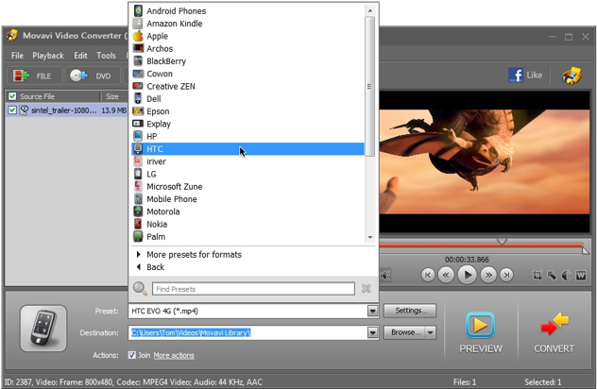Image resolution: width=597 pixels, height=389 pixels.
Task: Click the volume speaker icon
Action: pos(385,276)
